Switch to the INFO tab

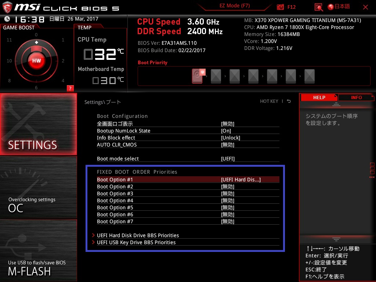[x=356, y=98]
